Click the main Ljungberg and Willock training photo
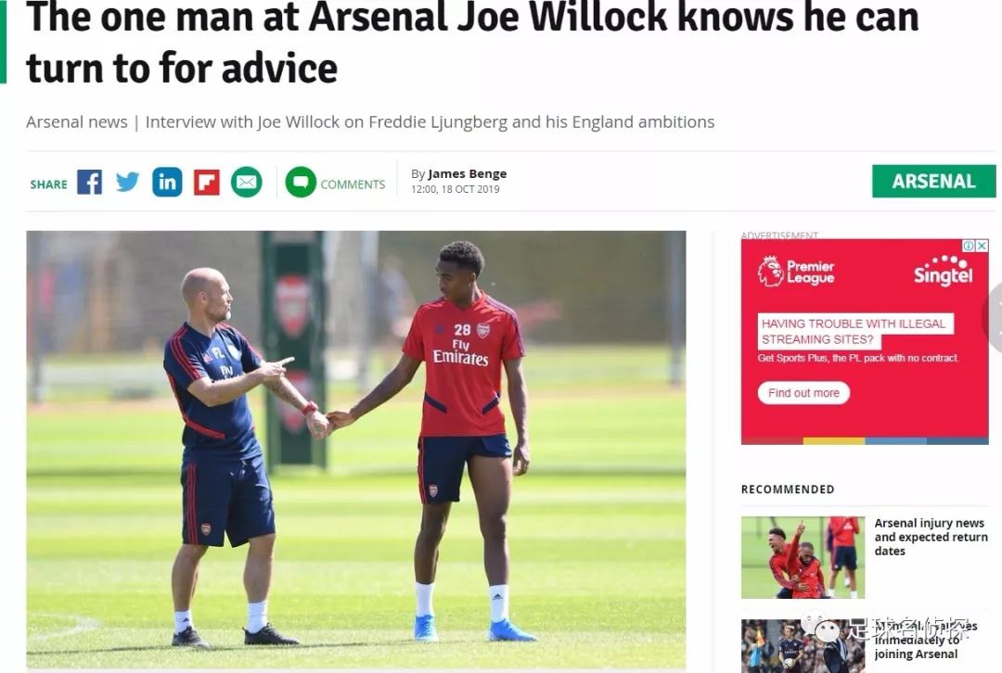 pyautogui.click(x=356, y=450)
